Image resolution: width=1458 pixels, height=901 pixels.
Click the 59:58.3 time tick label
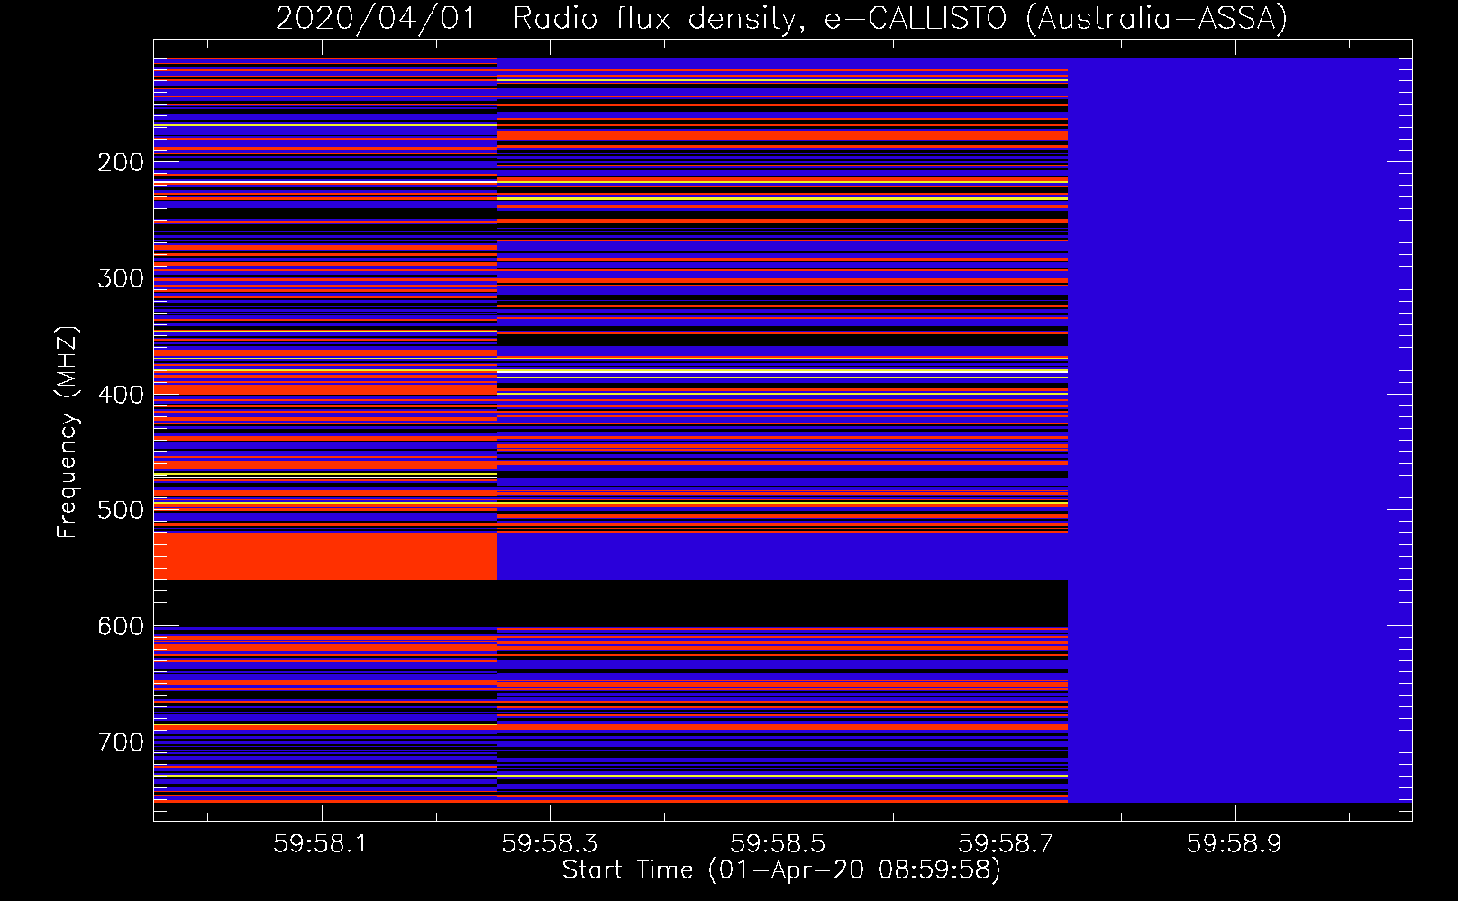[x=549, y=844]
